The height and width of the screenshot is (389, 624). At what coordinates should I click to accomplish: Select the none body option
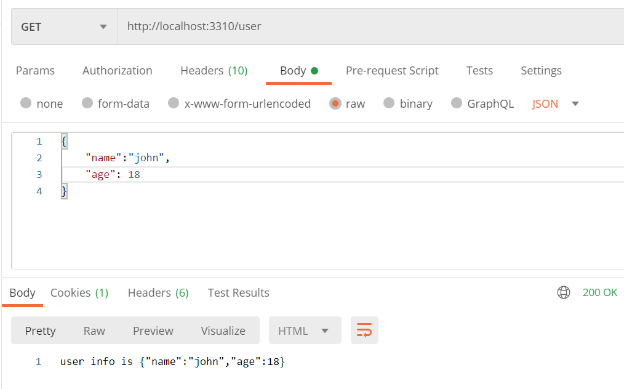(26, 103)
